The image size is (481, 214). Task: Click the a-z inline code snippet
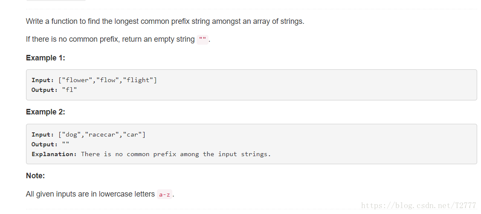point(165,194)
